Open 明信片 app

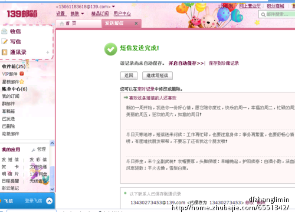click(10, 174)
